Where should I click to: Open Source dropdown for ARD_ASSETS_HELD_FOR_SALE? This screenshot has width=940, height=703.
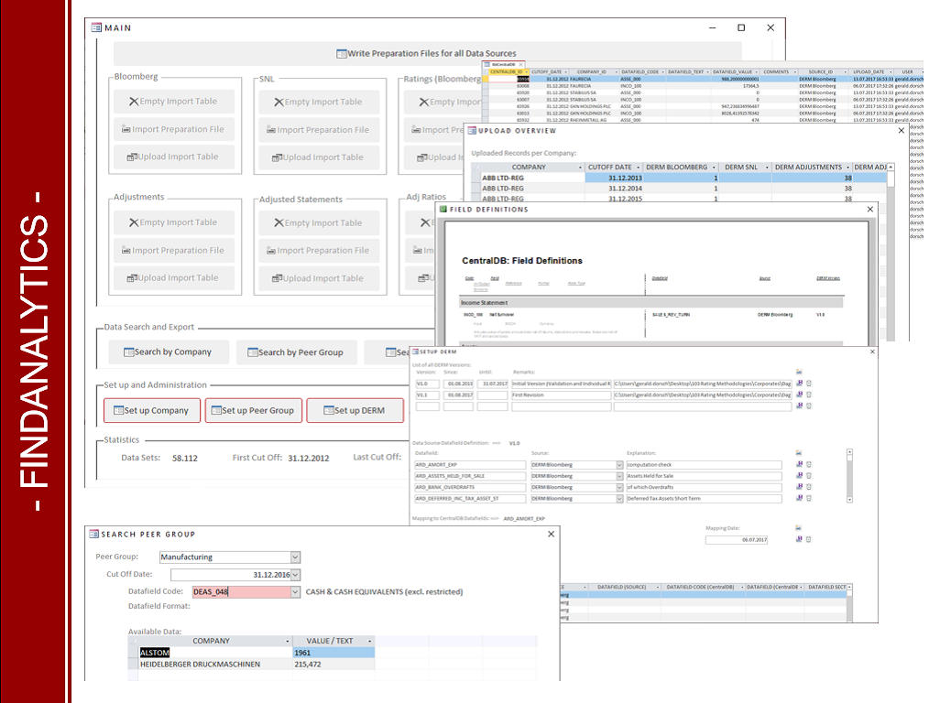(619, 476)
